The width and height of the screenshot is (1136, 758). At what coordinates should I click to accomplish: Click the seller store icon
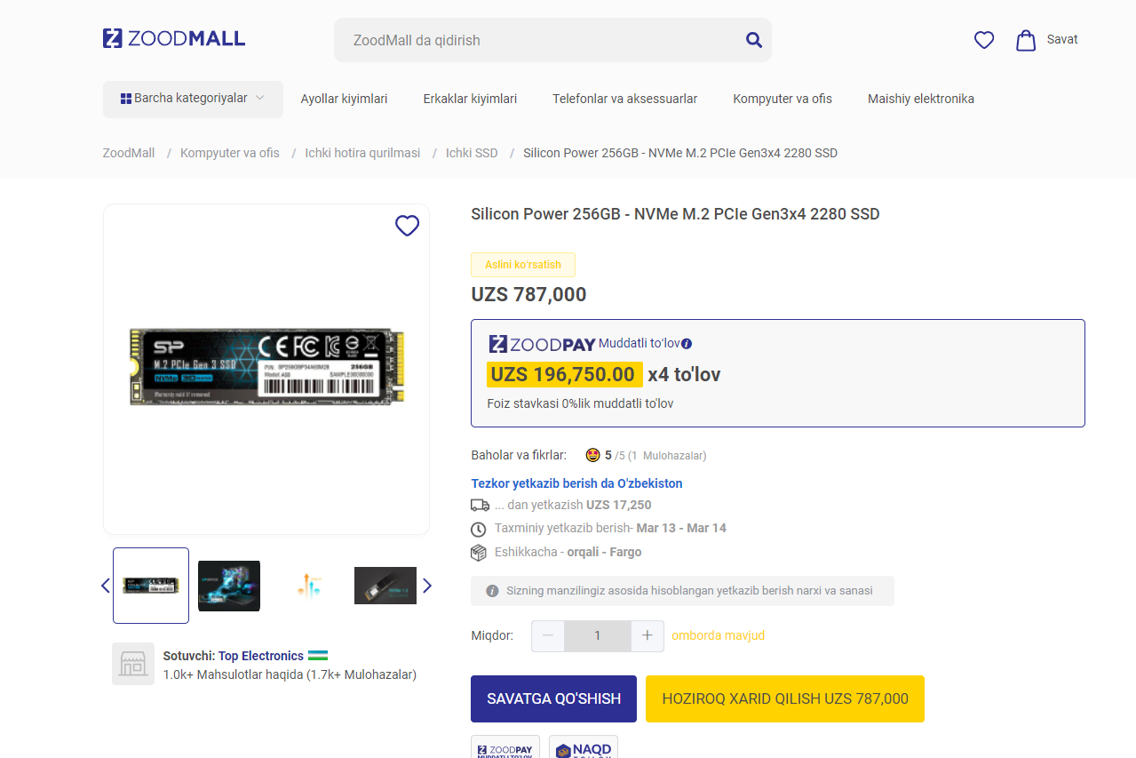(133, 664)
